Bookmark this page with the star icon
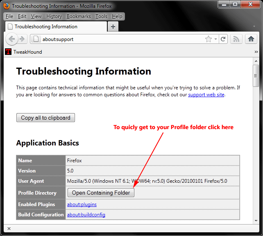The width and height of the screenshot is (263, 236). click(209, 39)
